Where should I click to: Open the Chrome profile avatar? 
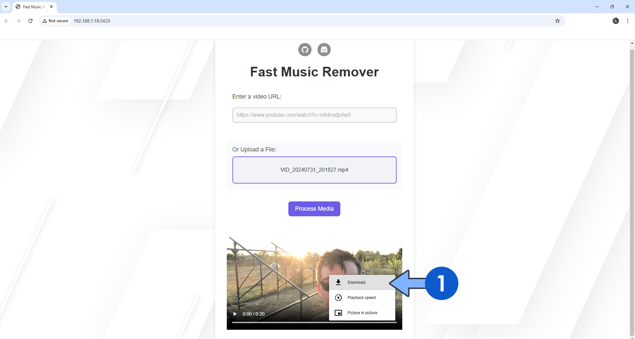coord(616,21)
